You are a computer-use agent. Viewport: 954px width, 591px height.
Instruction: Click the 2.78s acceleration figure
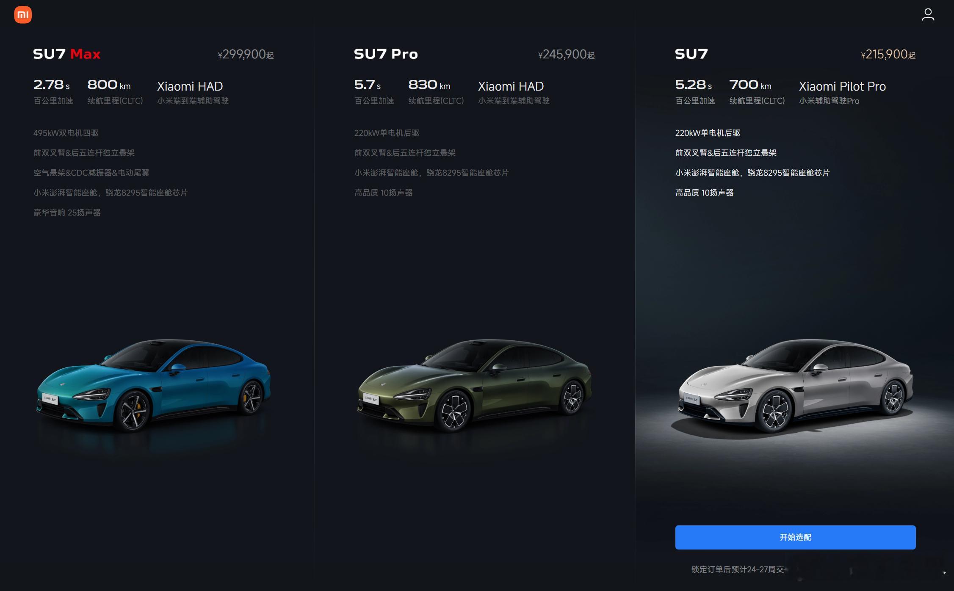[x=51, y=85]
